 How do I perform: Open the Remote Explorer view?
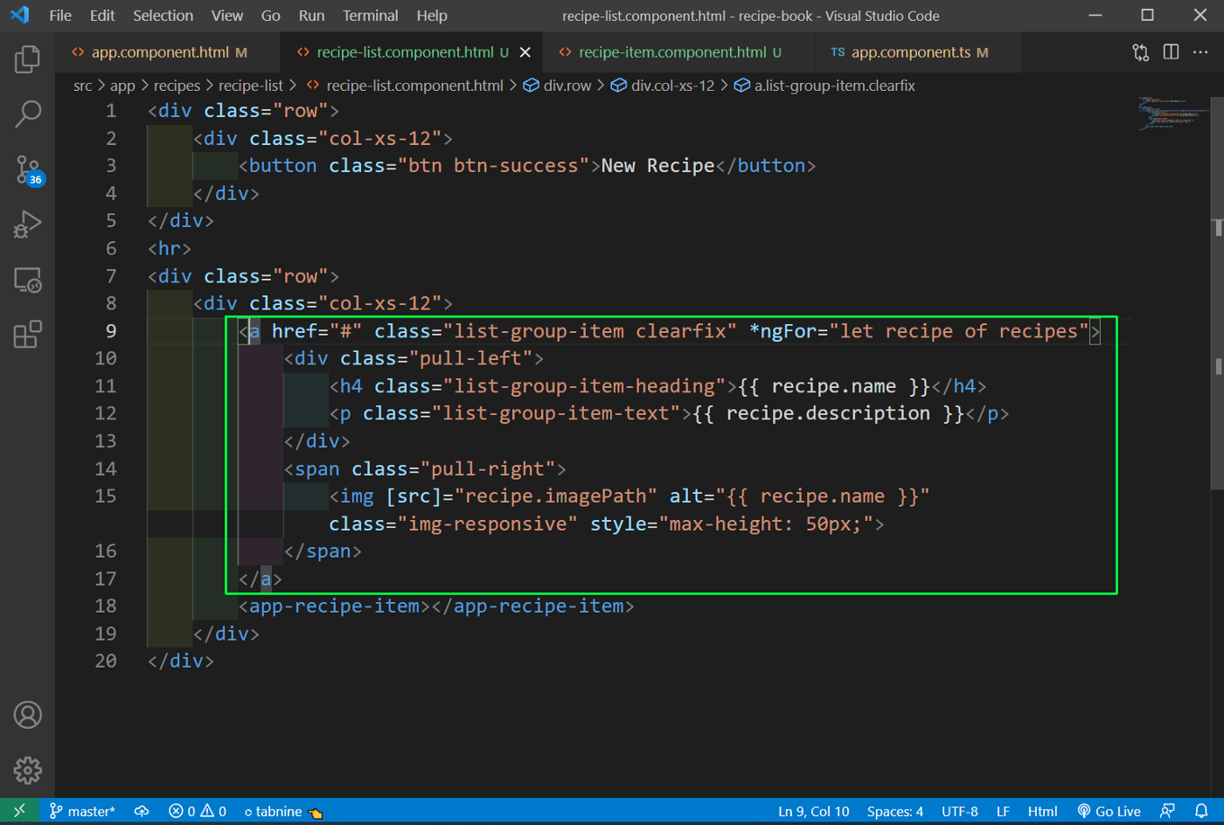point(27,280)
